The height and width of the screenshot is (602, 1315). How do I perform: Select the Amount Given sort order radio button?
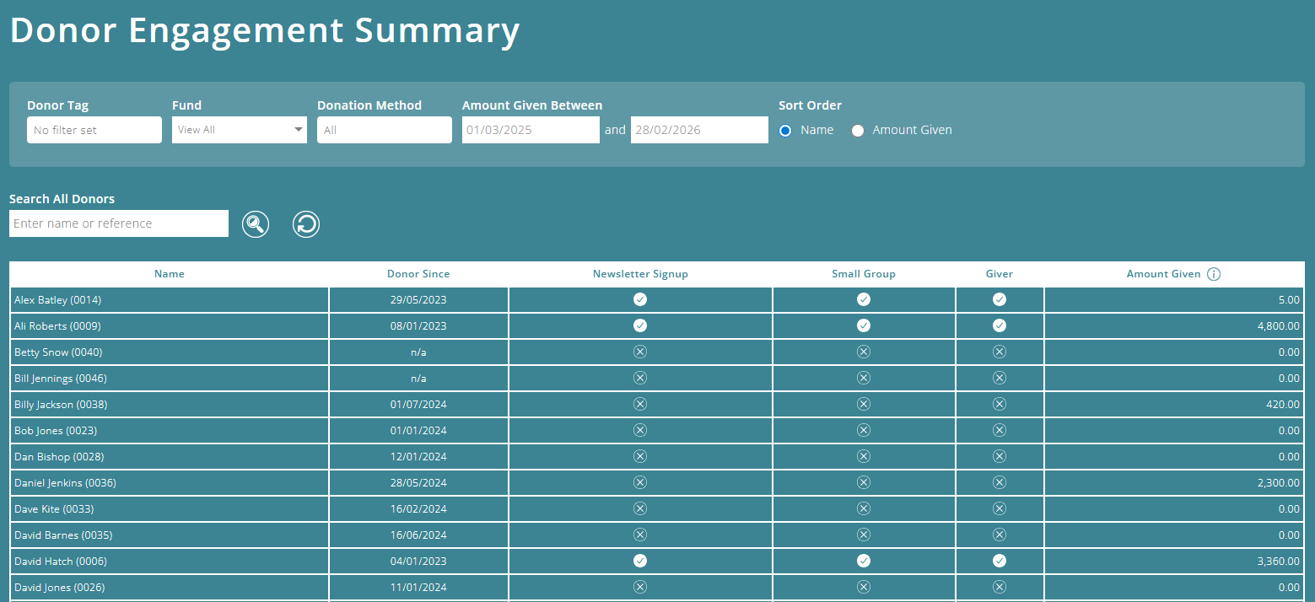858,130
